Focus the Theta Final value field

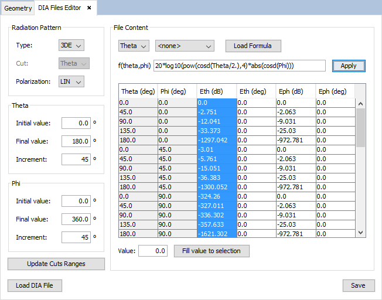click(x=76, y=141)
